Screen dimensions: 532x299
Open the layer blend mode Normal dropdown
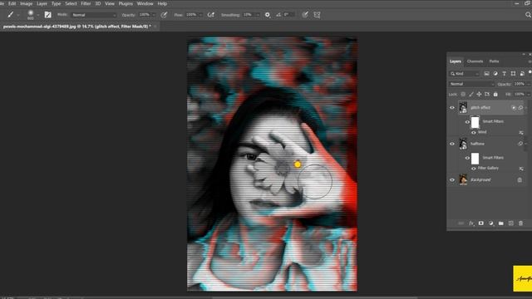coord(471,84)
